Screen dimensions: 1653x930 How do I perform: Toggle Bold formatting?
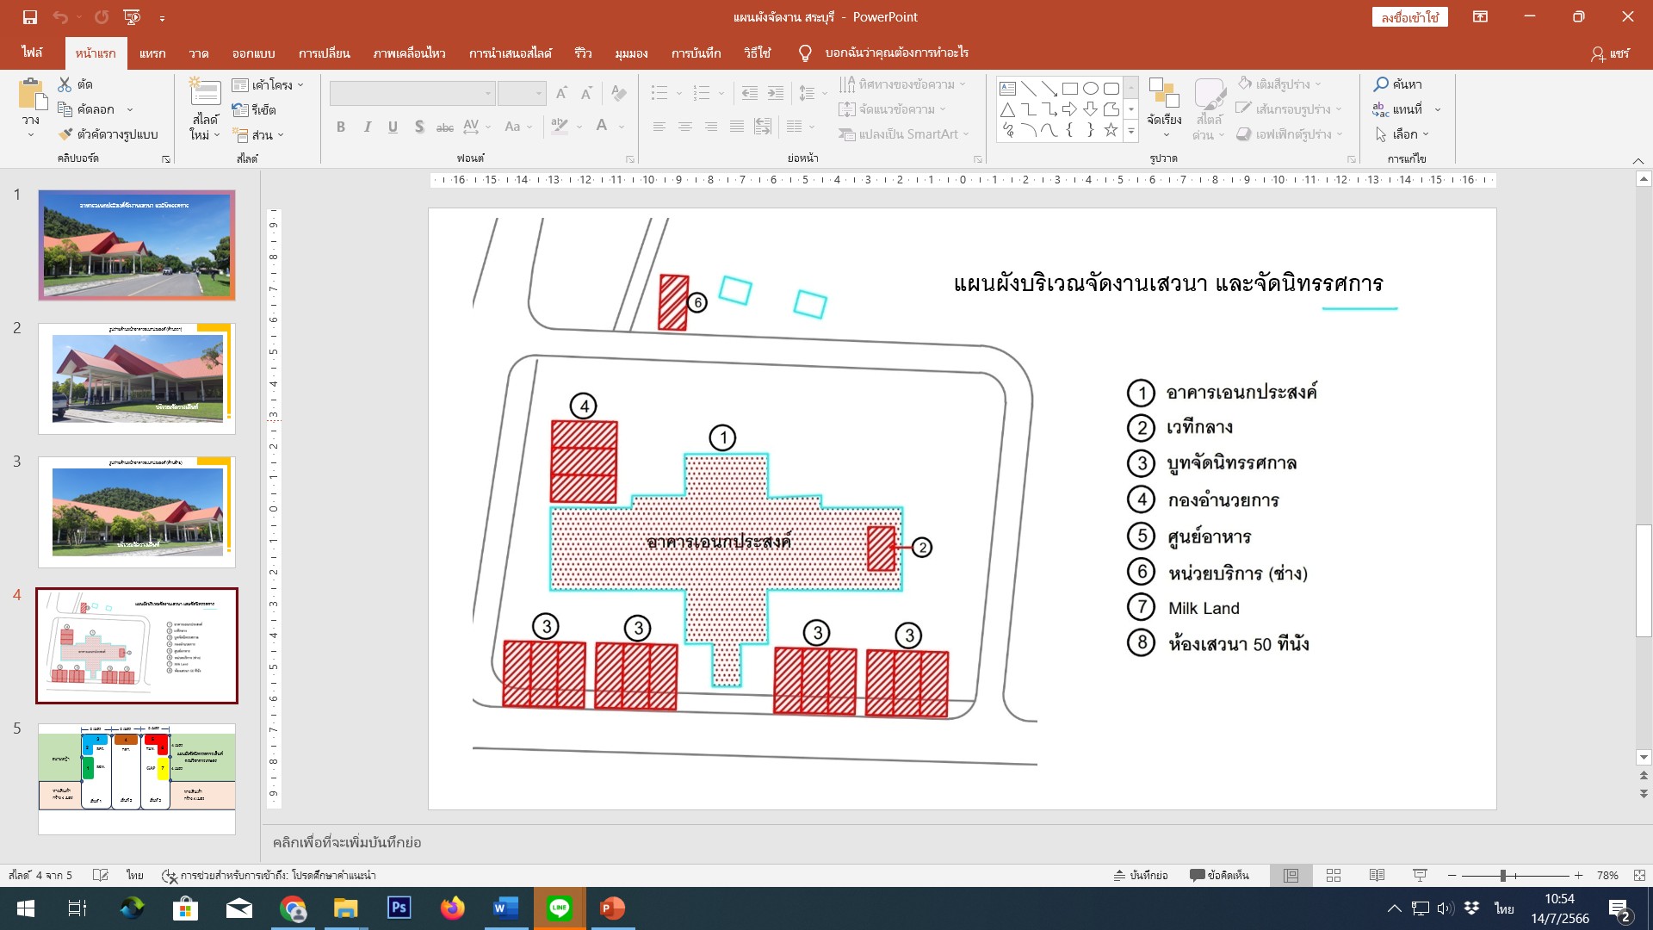pos(341,127)
